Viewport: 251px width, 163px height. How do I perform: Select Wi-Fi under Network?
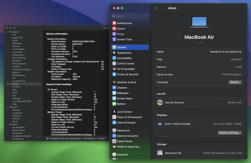pyautogui.click(x=15, y=121)
